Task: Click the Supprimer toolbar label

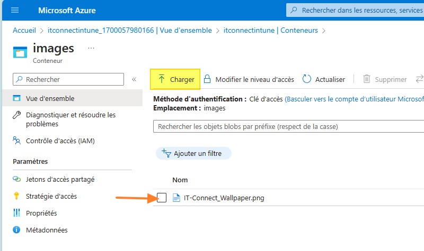Action: pos(391,80)
